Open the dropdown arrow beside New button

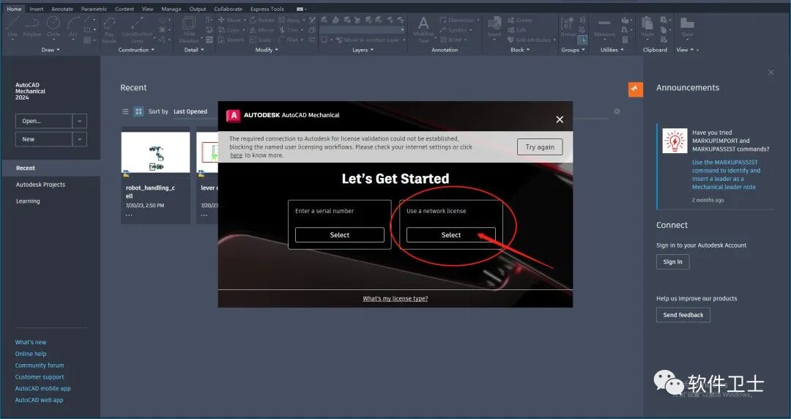(x=80, y=139)
